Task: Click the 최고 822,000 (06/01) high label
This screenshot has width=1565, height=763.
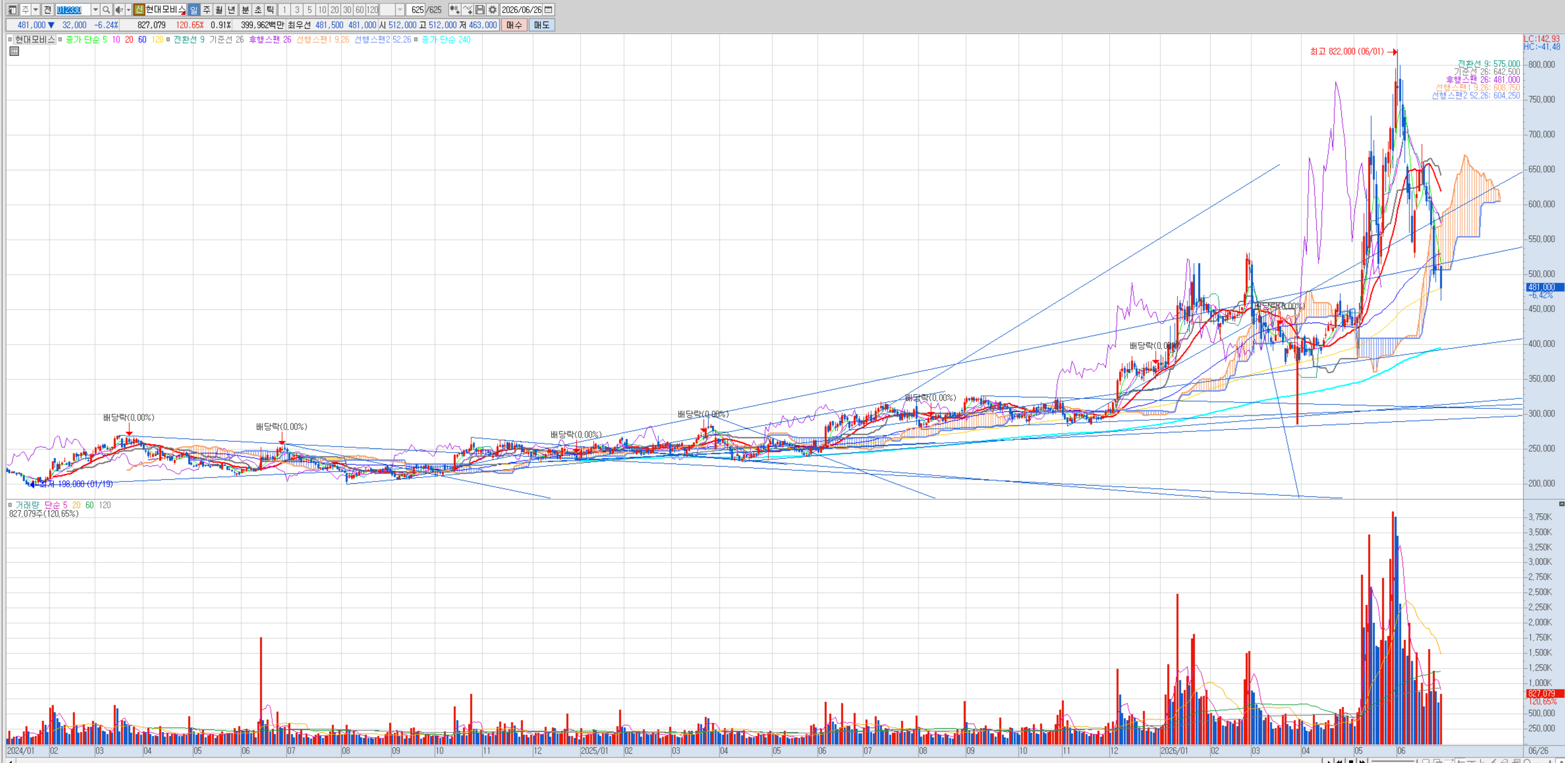Action: (x=1347, y=52)
